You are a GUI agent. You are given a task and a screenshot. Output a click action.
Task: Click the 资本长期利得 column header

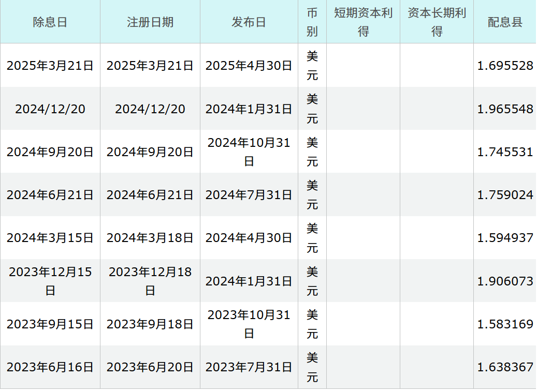tap(437, 22)
